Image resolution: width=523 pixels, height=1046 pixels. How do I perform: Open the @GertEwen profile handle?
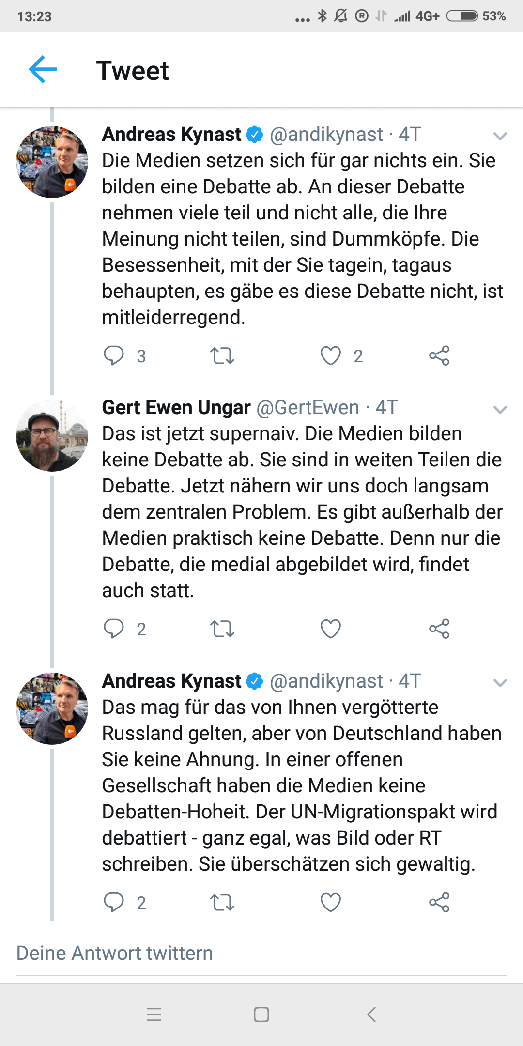[x=308, y=408]
